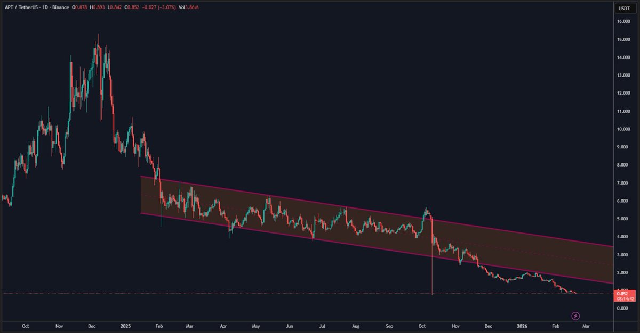Click the 16.000 price axis label
This screenshot has width=640, height=333.
[624, 22]
